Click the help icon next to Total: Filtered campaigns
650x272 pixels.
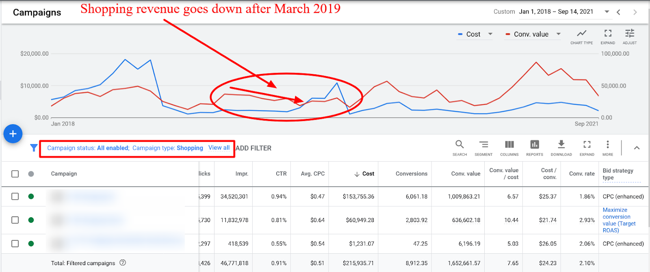point(123,263)
